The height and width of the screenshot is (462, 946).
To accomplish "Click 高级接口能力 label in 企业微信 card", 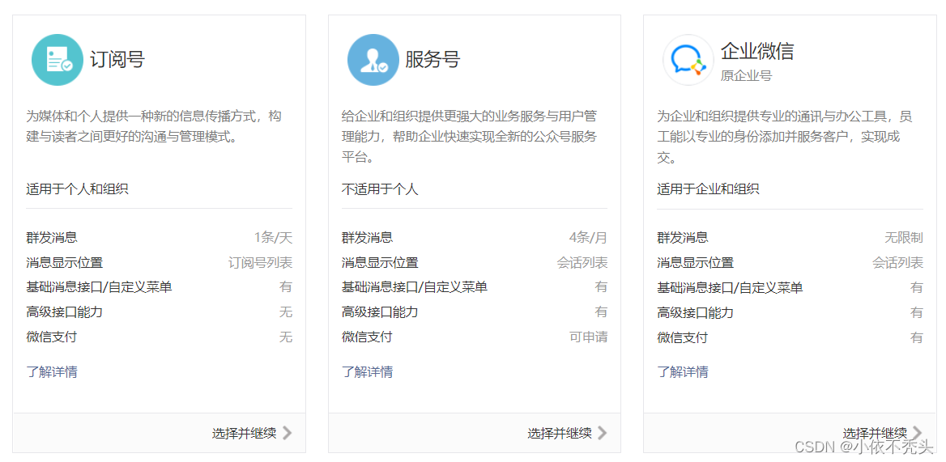I will 696,312.
